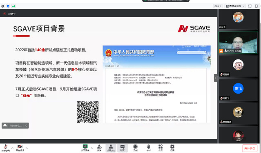Viewport: 261px width, 153px height.
Task: Select the speaker SGAVE video thumbnail
Action: pos(238,42)
